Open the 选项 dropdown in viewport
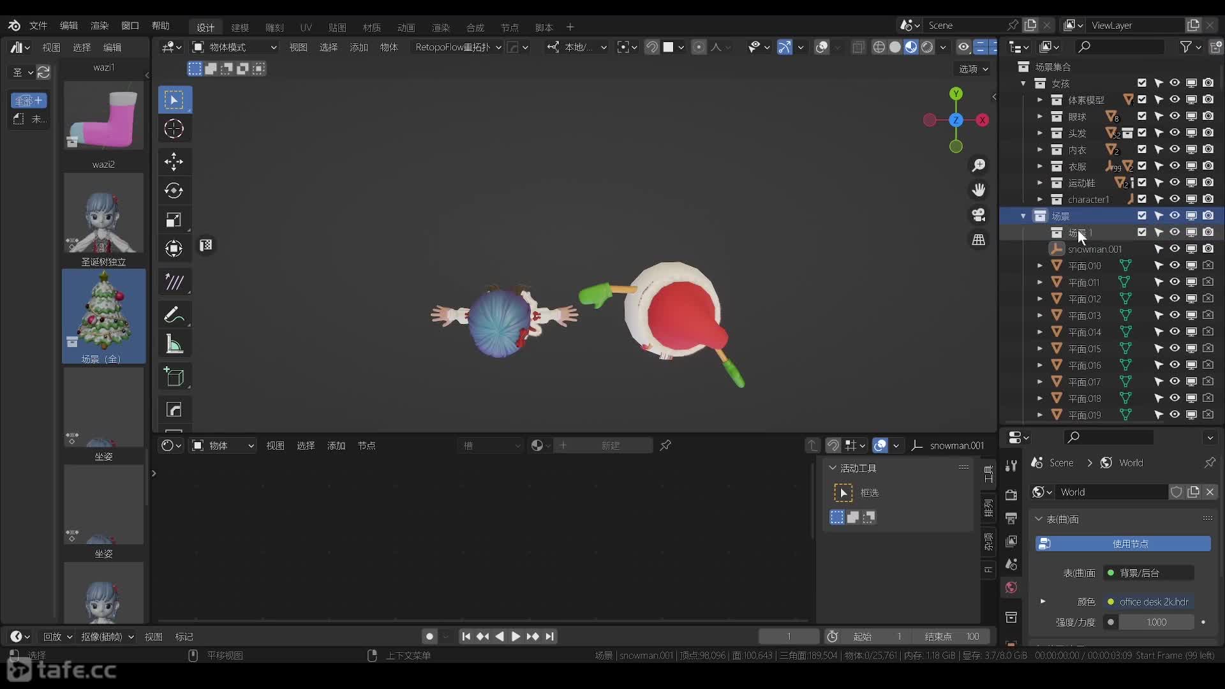 (x=974, y=69)
